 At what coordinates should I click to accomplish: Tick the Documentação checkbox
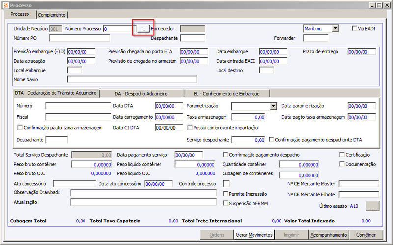pyautogui.click(x=342, y=164)
